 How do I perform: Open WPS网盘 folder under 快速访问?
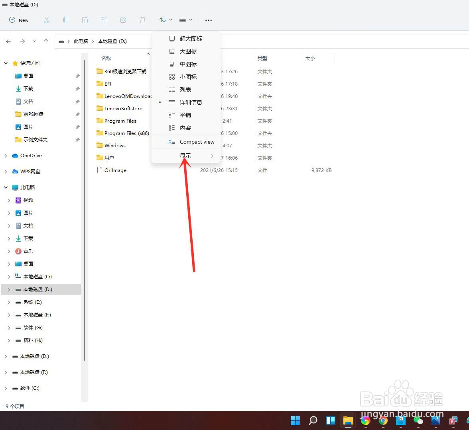coord(29,114)
